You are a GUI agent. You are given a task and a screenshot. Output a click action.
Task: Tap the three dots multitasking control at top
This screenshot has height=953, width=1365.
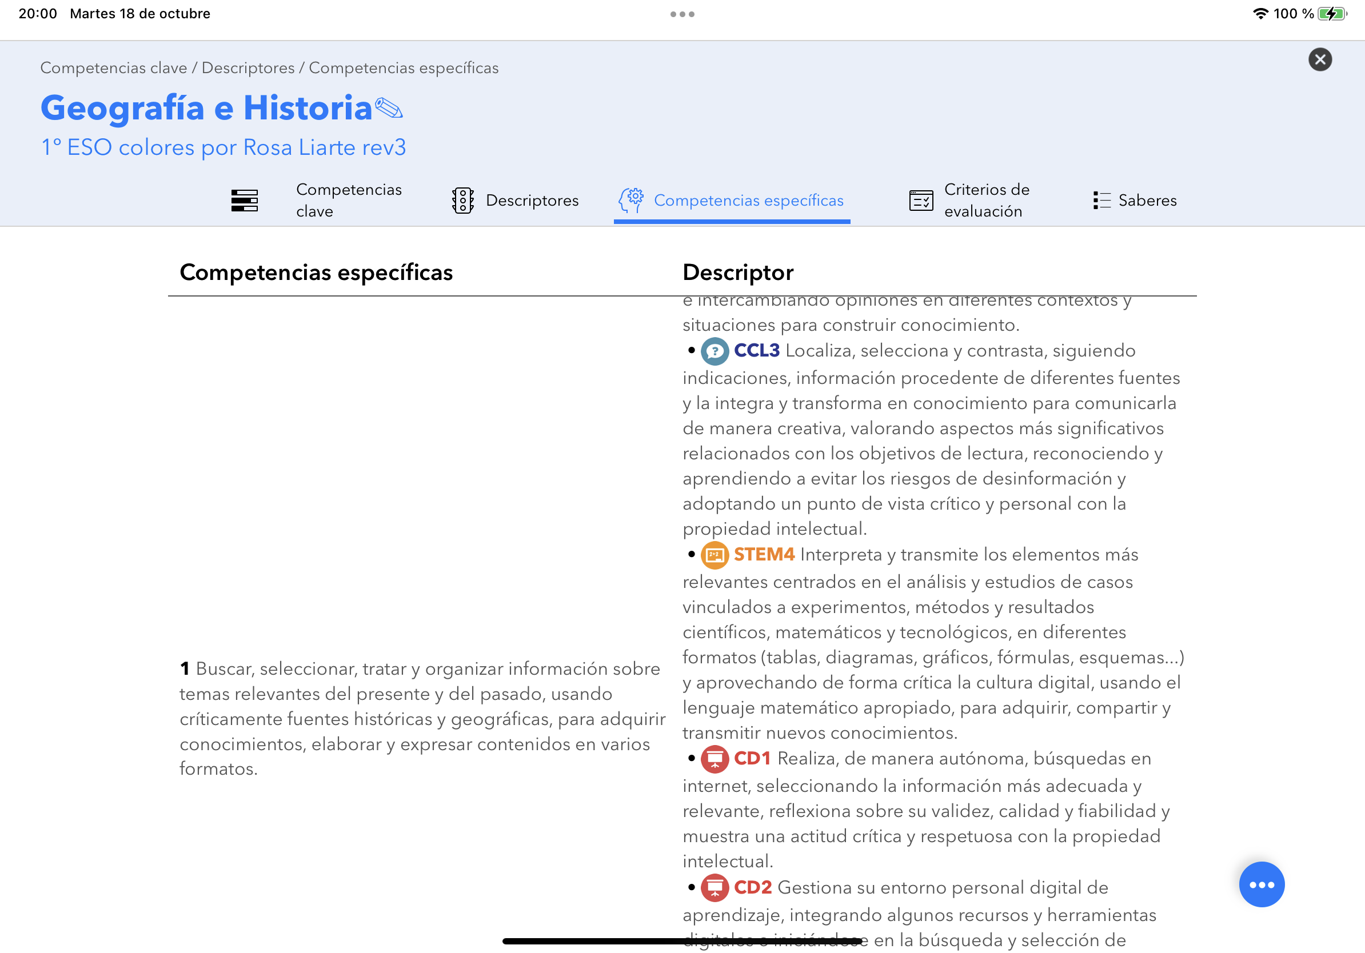pyautogui.click(x=682, y=14)
